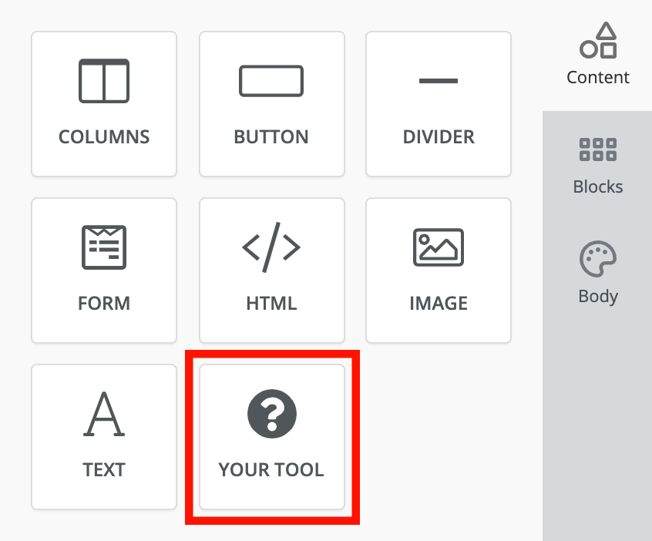Select the Form content tool
This screenshot has height=541, width=652.
[104, 270]
